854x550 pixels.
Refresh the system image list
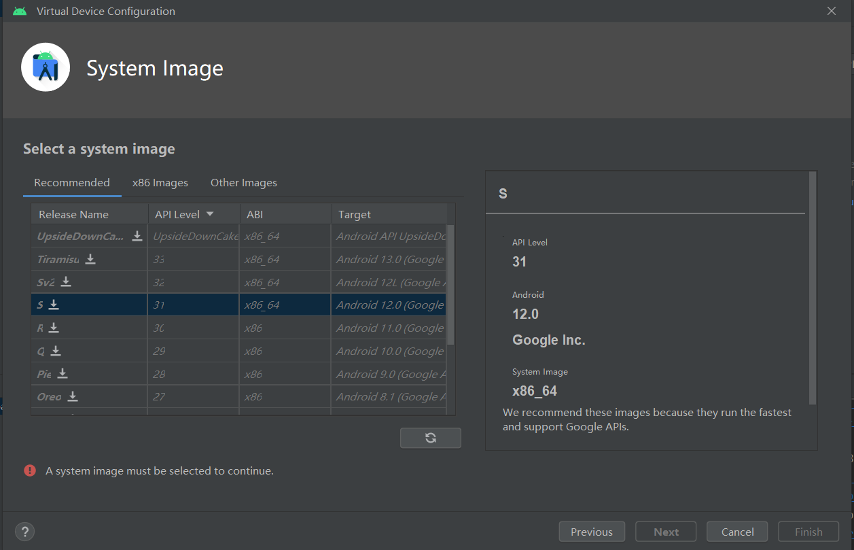pyautogui.click(x=431, y=438)
